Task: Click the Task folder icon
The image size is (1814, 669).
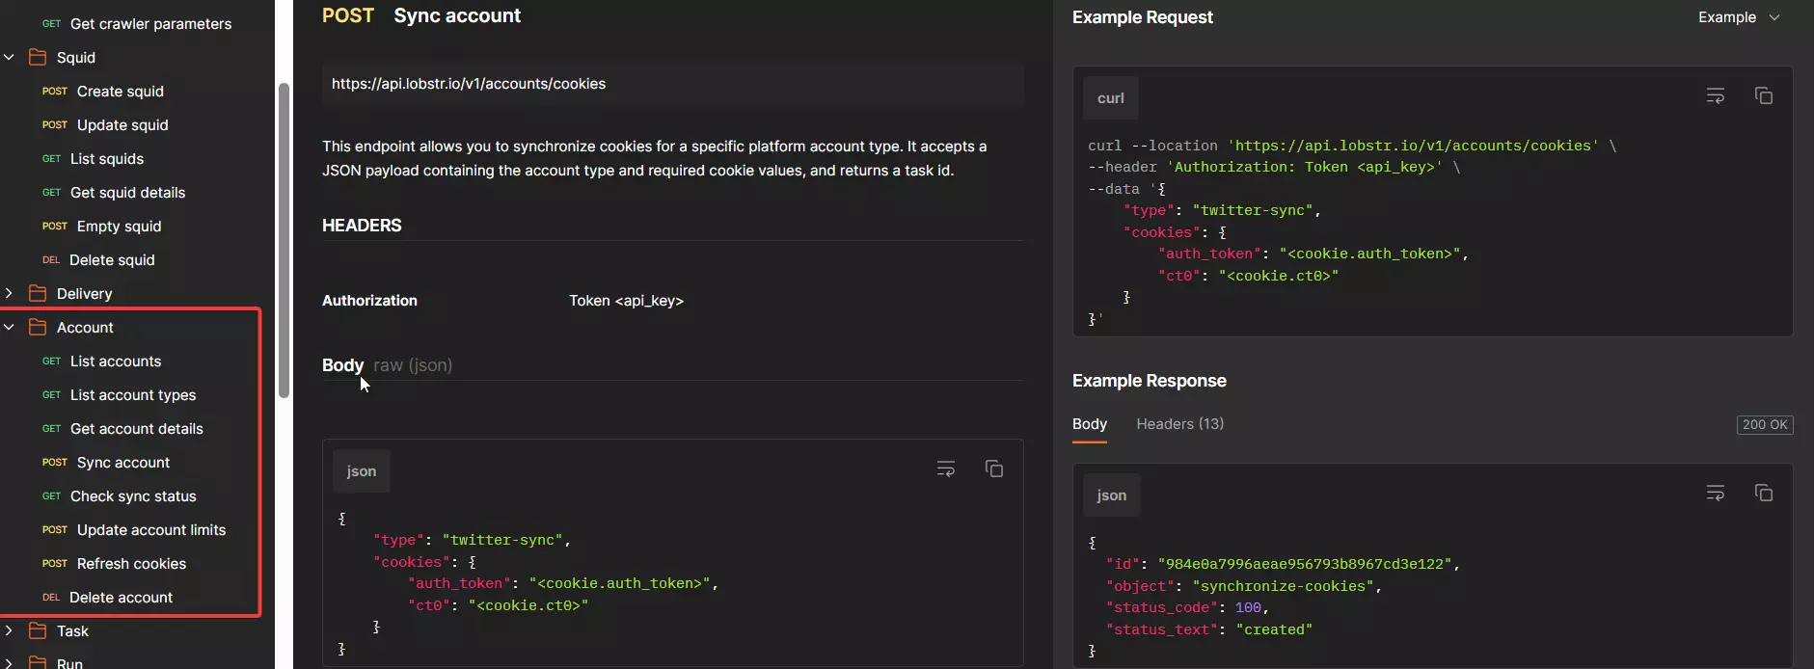Action: (x=38, y=630)
